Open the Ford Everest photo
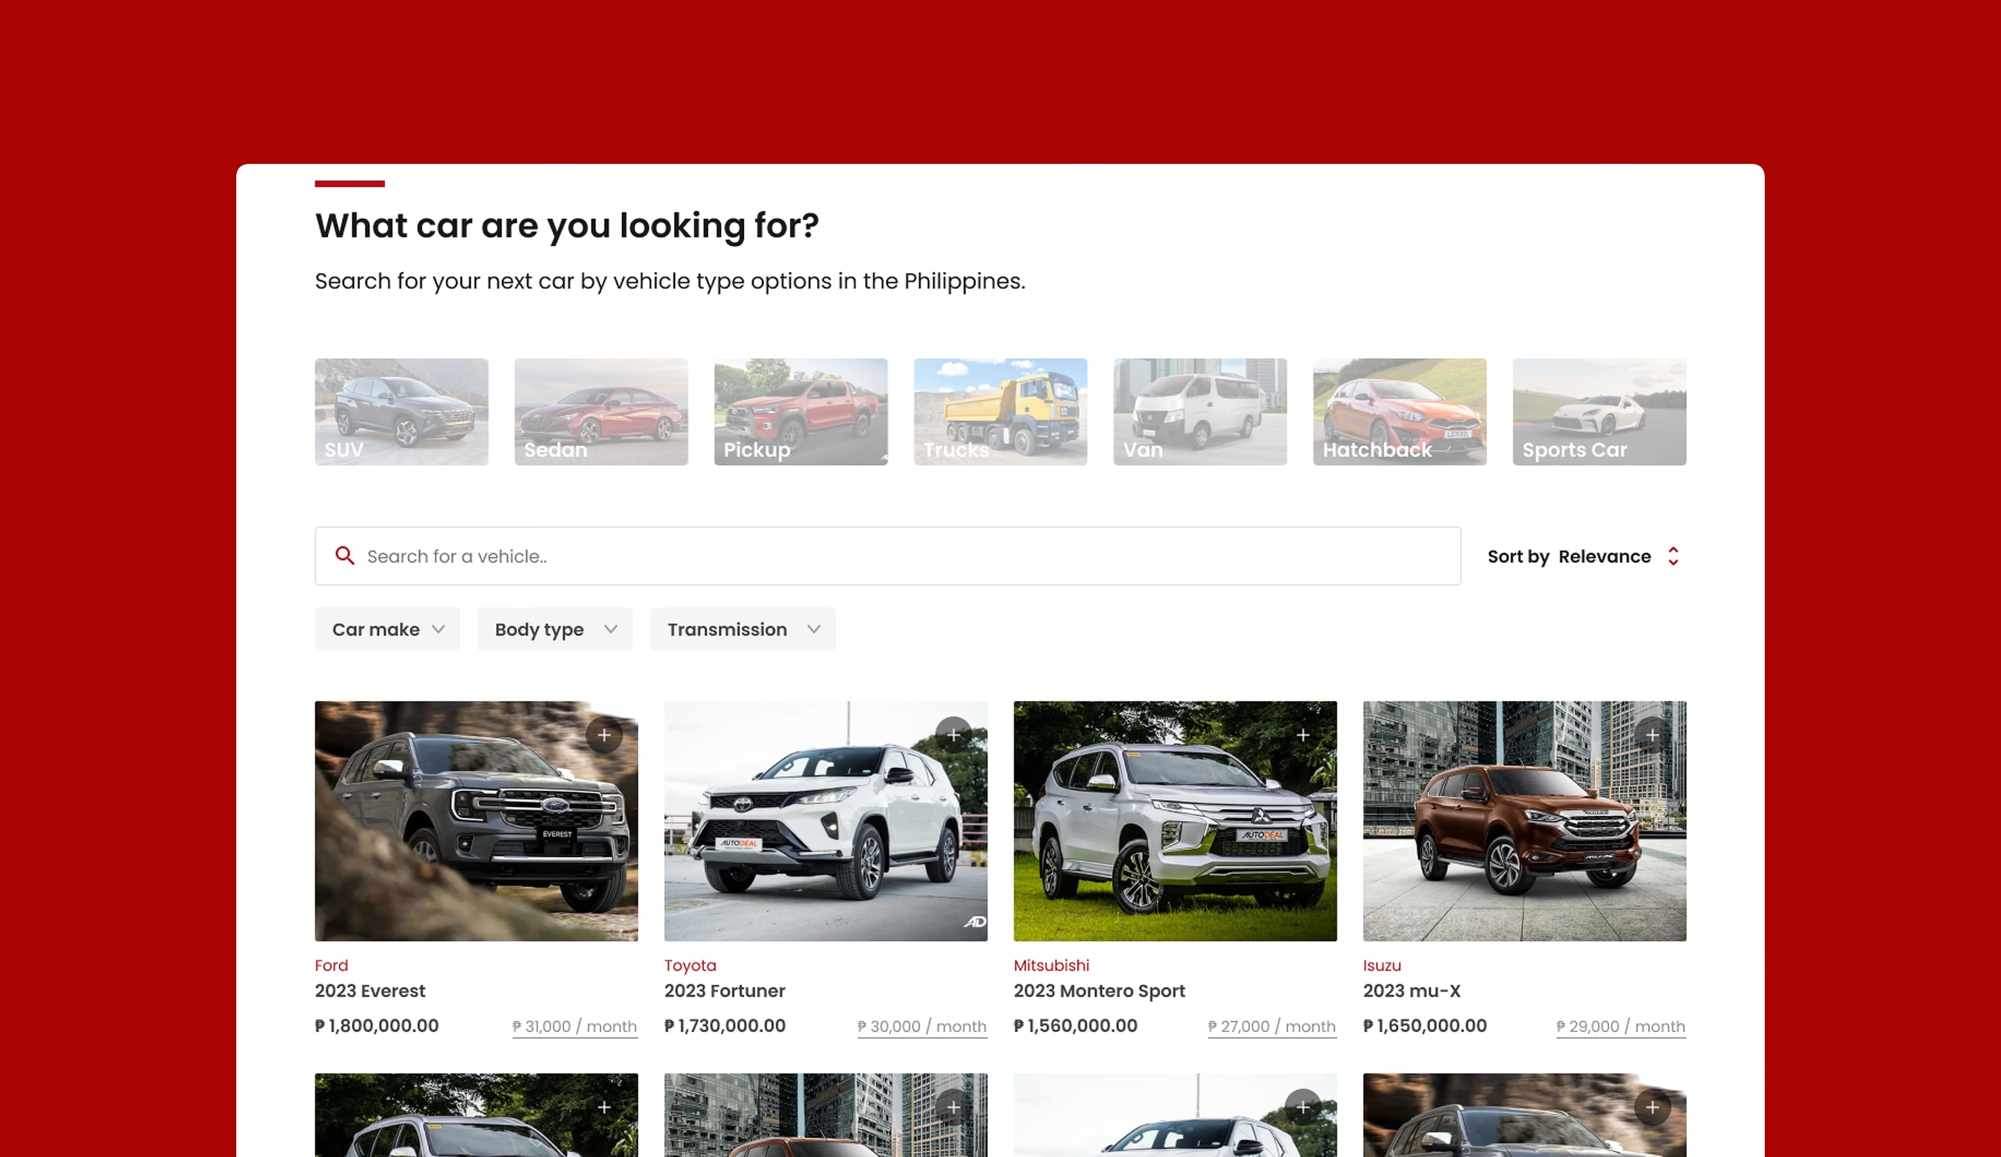2001x1157 pixels. point(477,822)
